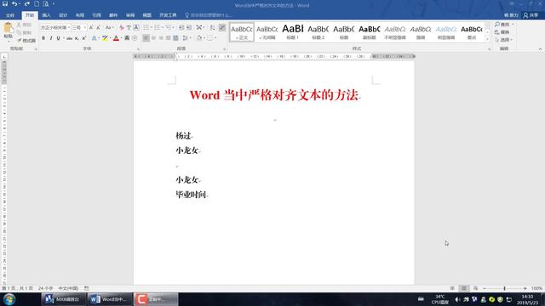
Task: Click Replace in the editing group
Action: 502,32
